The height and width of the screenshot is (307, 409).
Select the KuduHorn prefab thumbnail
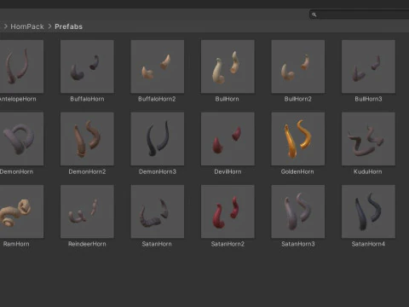[x=368, y=139]
